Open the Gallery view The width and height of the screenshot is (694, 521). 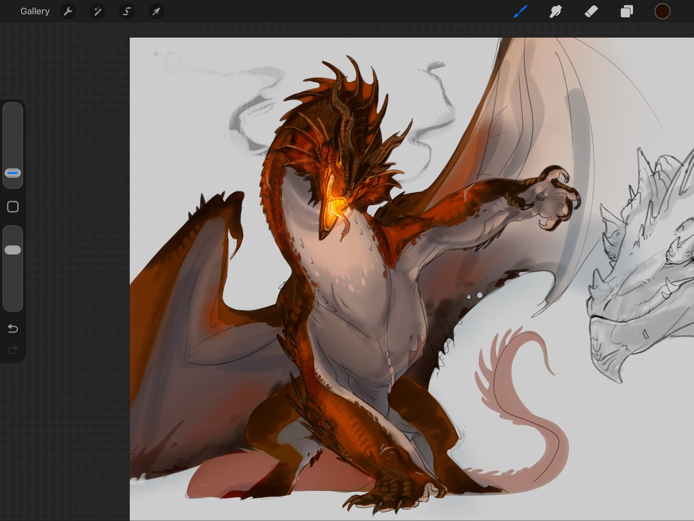click(35, 12)
